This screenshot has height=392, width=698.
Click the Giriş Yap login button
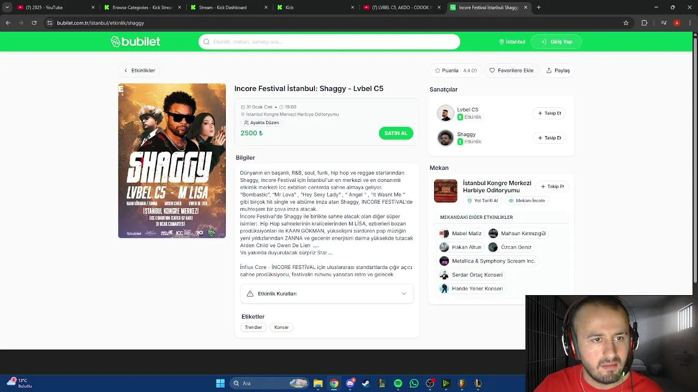(556, 41)
